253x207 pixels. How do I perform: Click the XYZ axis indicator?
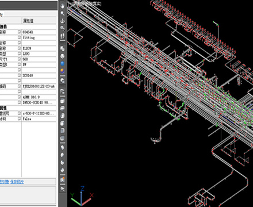coord(82,196)
